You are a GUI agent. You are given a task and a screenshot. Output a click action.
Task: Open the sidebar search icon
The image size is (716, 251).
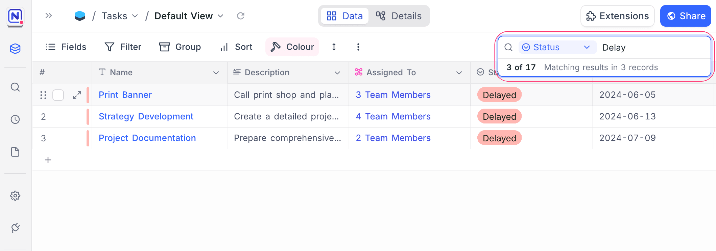15,87
